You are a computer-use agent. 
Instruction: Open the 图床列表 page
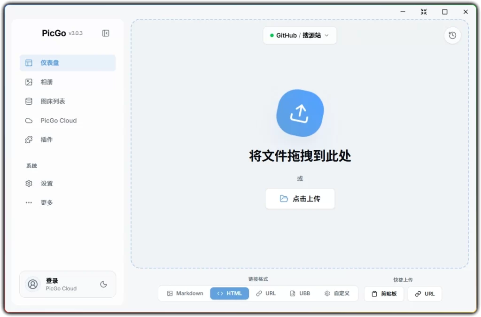coord(68,101)
